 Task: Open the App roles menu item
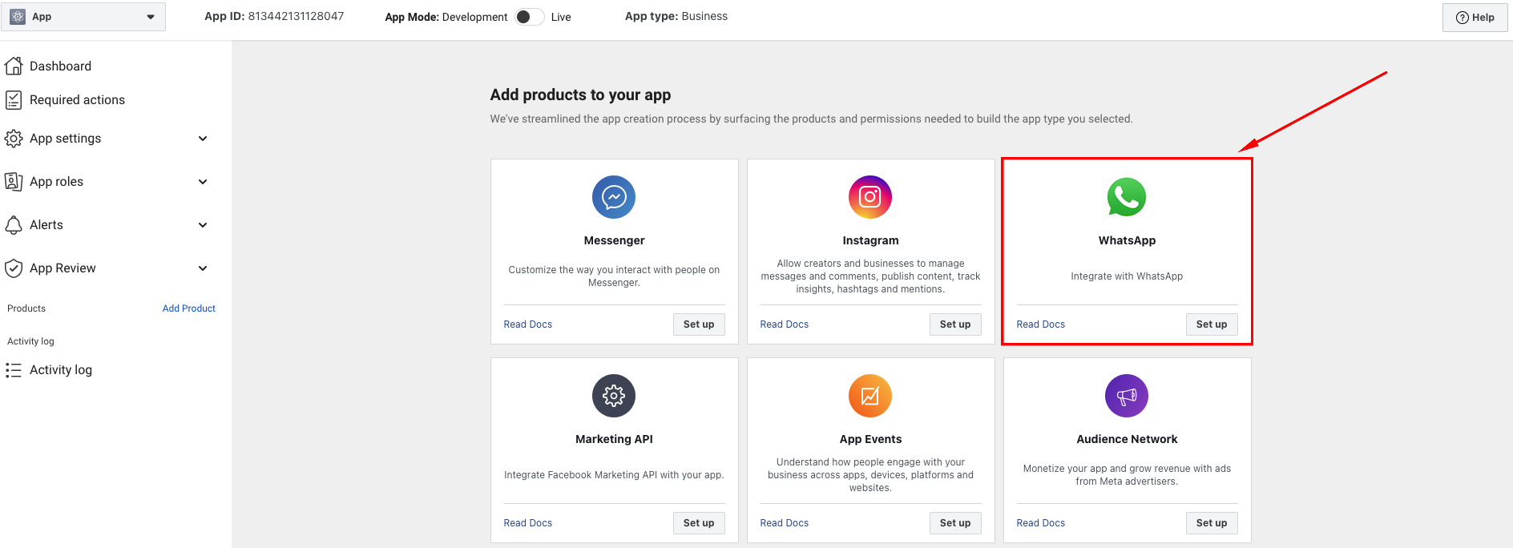coord(56,182)
